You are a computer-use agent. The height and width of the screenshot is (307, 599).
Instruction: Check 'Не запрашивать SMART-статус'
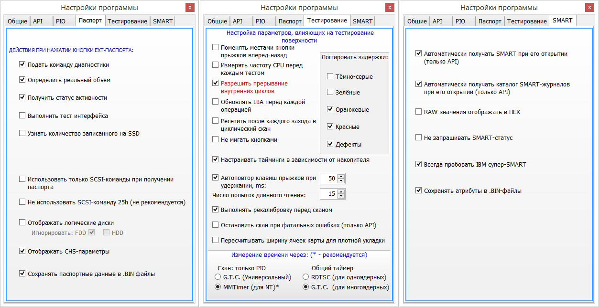(x=419, y=138)
